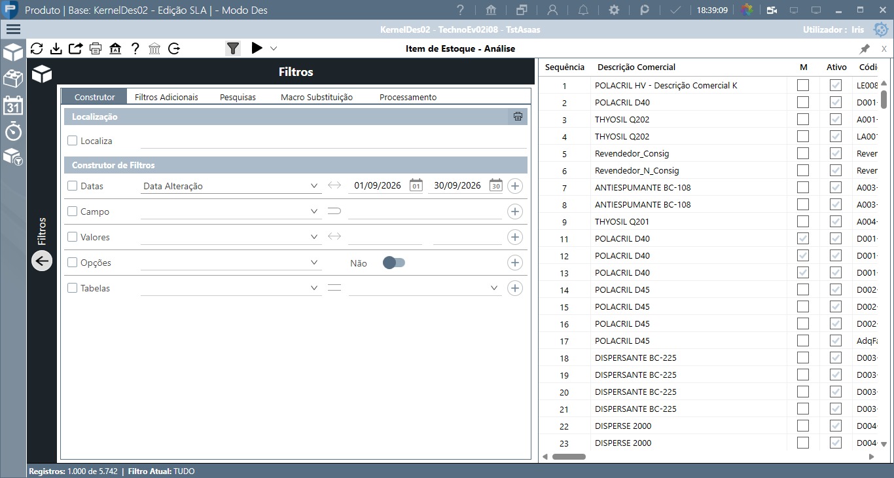The height and width of the screenshot is (478, 894).
Task: Click the download icon in the toolbar
Action: 56,48
